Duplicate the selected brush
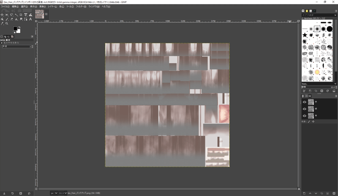The image size is (338, 196). coord(316,91)
